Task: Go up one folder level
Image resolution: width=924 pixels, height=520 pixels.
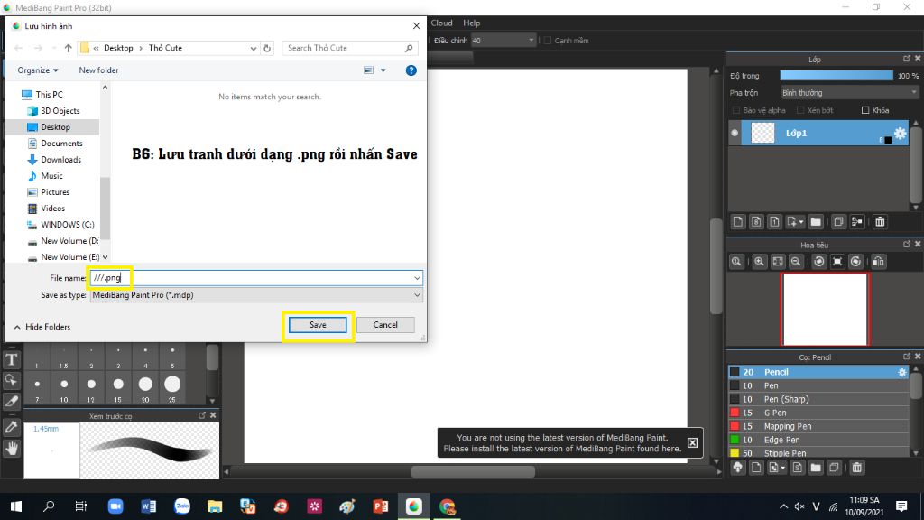Action: (x=69, y=49)
